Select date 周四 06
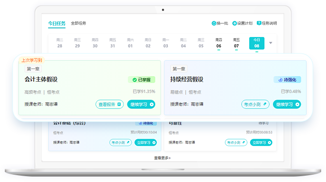The width and height of the screenshot is (326, 182). click(219, 43)
